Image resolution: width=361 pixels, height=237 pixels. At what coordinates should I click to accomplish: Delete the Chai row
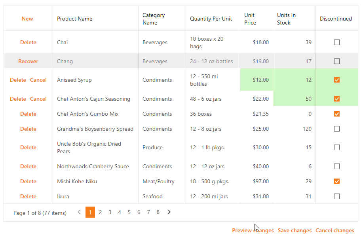coord(28,42)
